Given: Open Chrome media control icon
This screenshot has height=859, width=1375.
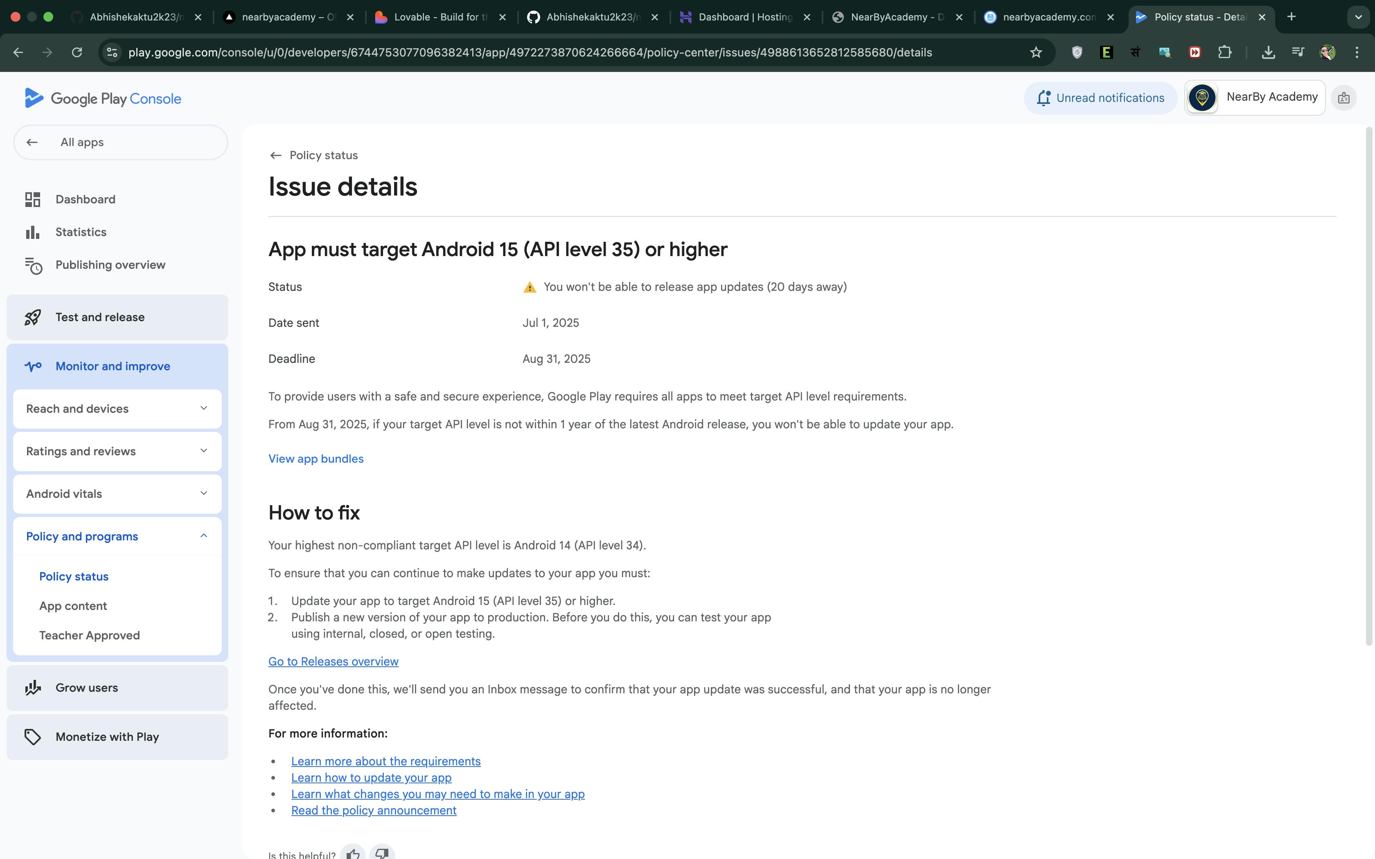Looking at the screenshot, I should pos(1298,52).
